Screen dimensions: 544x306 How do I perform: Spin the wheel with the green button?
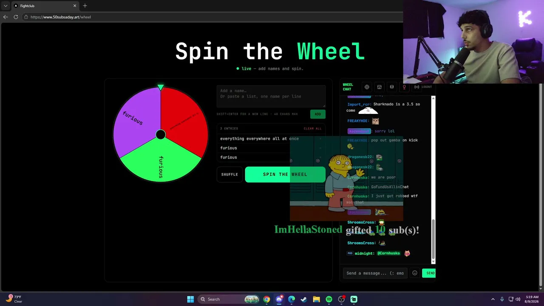(x=285, y=174)
